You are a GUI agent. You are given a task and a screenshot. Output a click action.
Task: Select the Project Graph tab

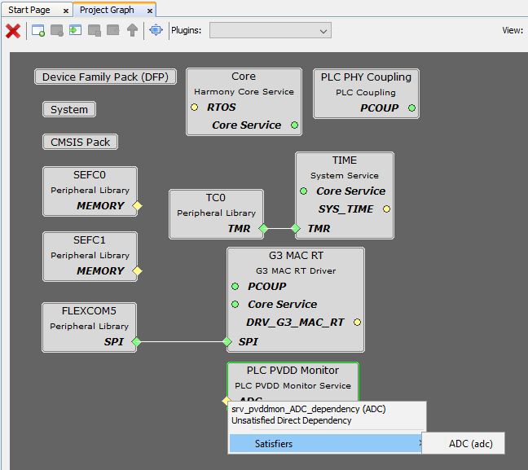tap(107, 10)
